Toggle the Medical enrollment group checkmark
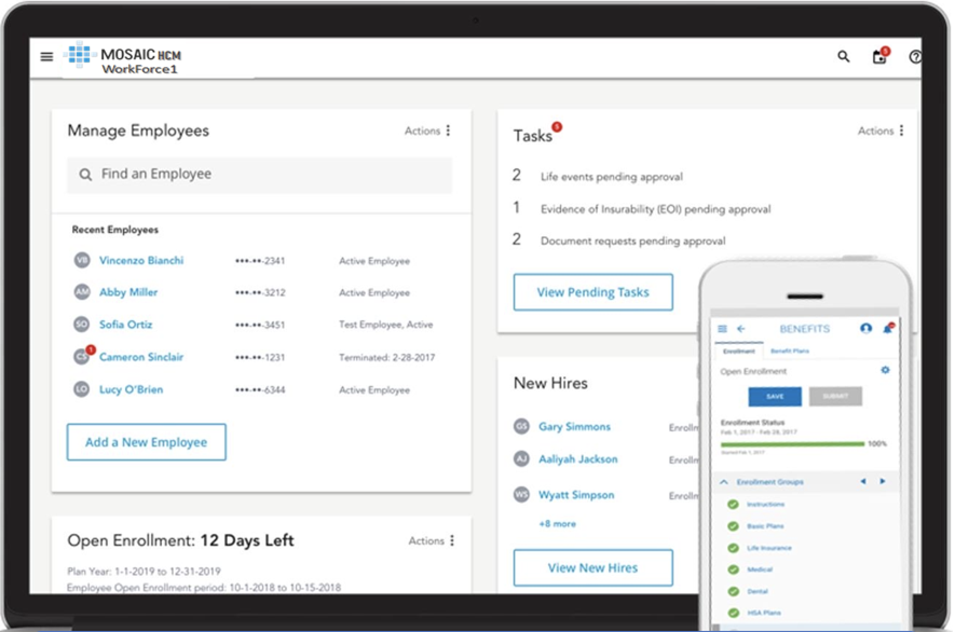Screen dimensions: 955x632 pos(732,569)
